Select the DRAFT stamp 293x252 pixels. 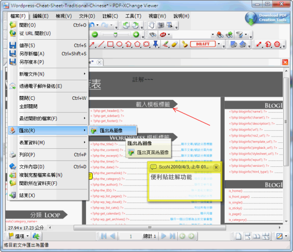click(x=203, y=44)
